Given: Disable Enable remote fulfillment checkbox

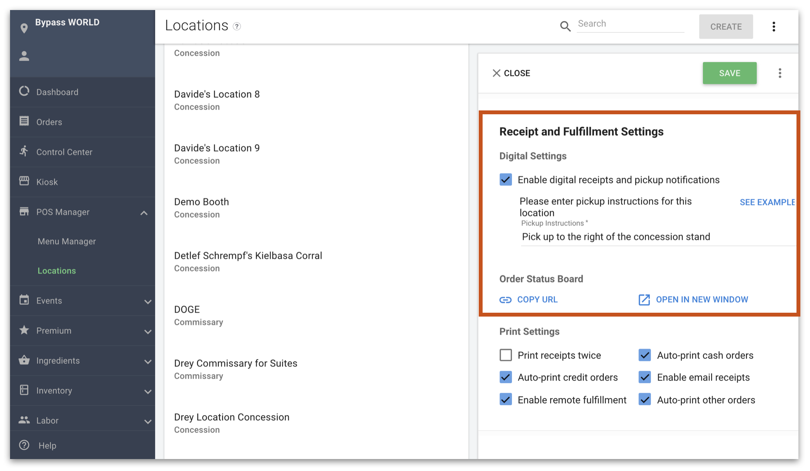Looking at the screenshot, I should click(x=505, y=399).
